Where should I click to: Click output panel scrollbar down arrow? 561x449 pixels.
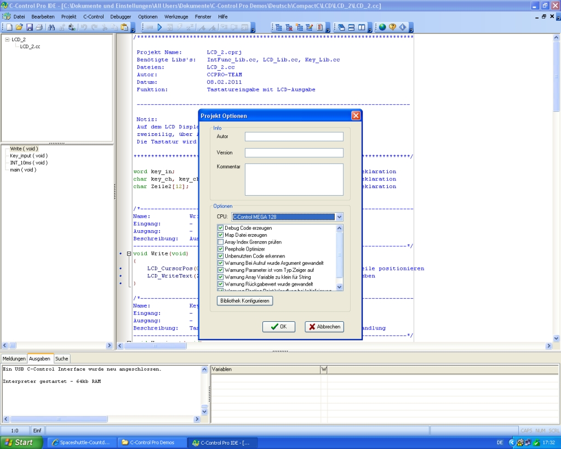click(x=204, y=411)
